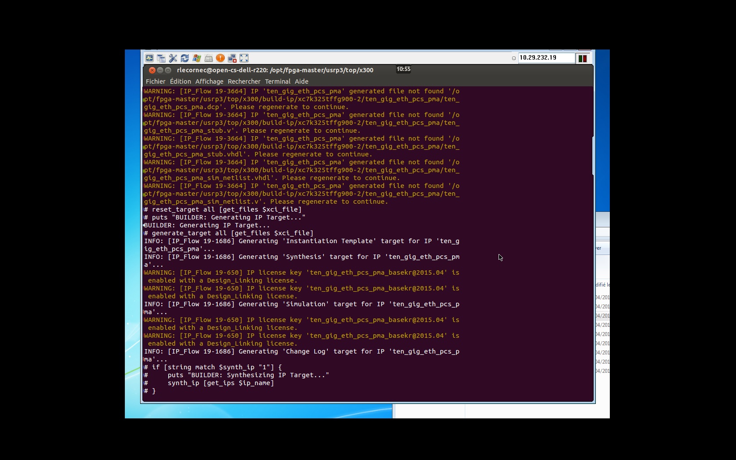Click the 10.29.232.19 address field
The image size is (736, 460).
(546, 58)
